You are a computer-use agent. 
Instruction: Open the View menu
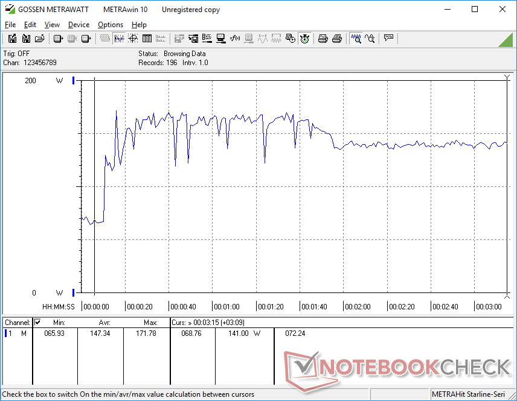(x=52, y=25)
